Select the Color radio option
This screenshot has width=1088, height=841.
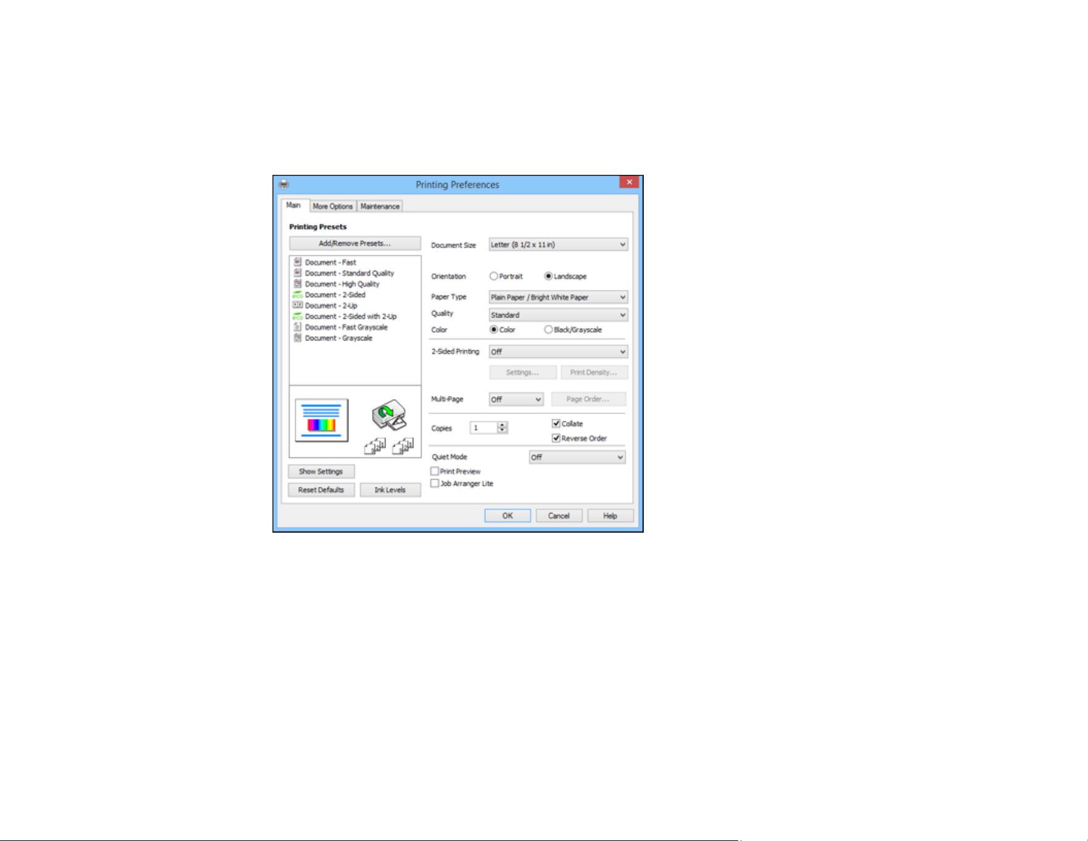[494, 329]
